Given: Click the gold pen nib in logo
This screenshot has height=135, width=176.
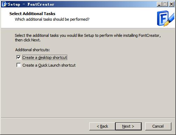Looking at the screenshot, I should (x=166, y=24).
